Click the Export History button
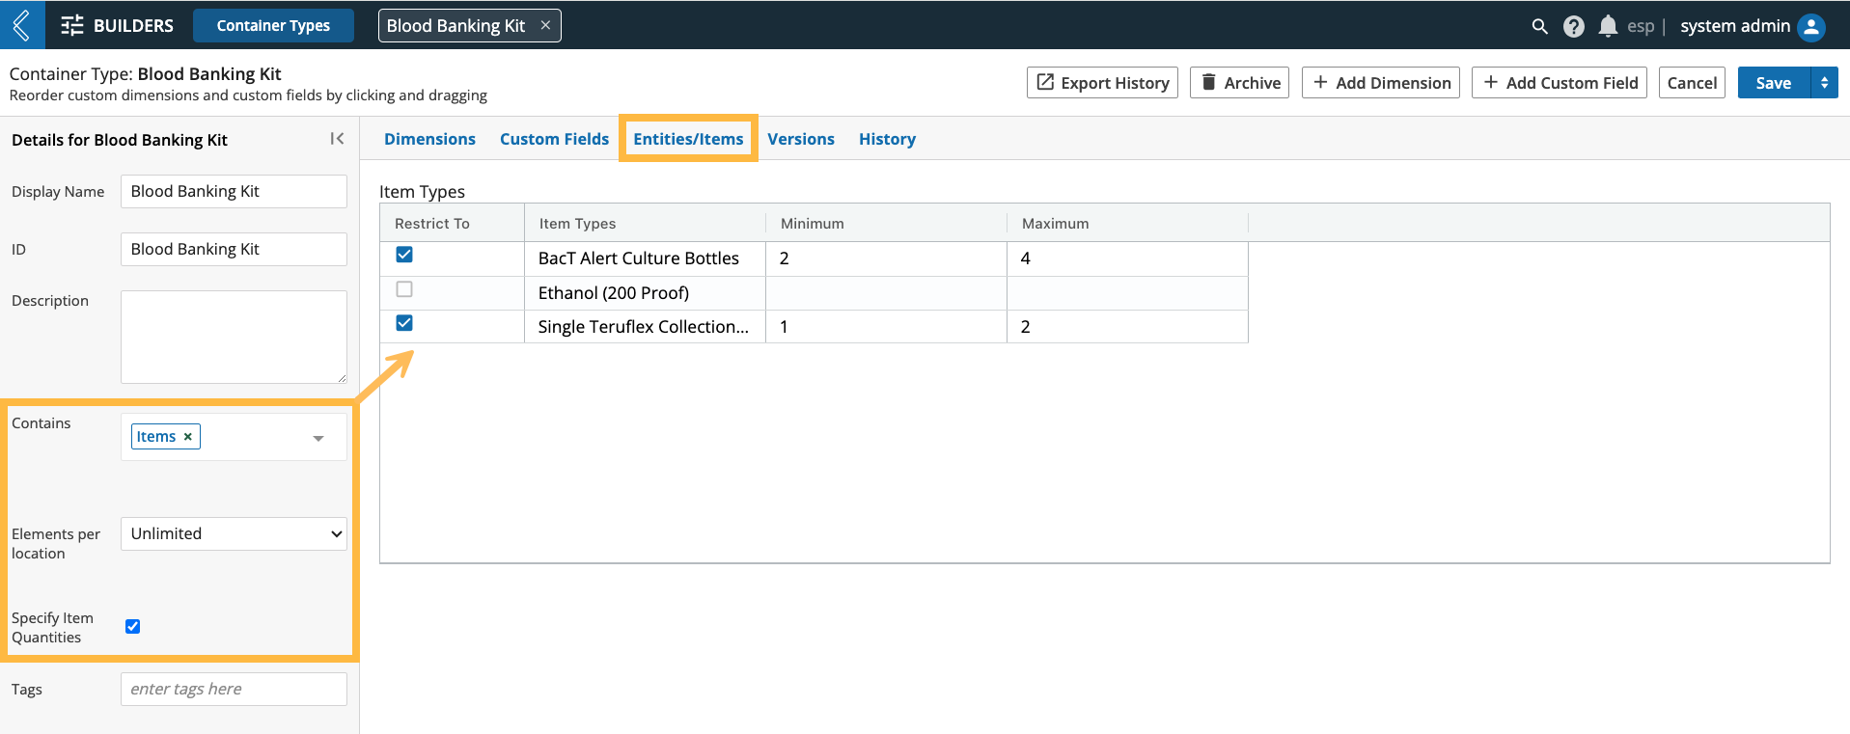 click(1102, 83)
